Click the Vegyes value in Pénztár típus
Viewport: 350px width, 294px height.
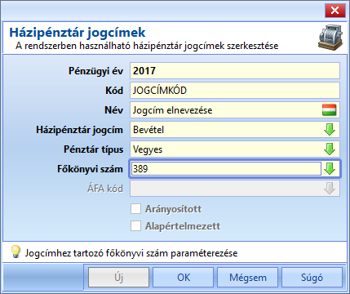148,149
